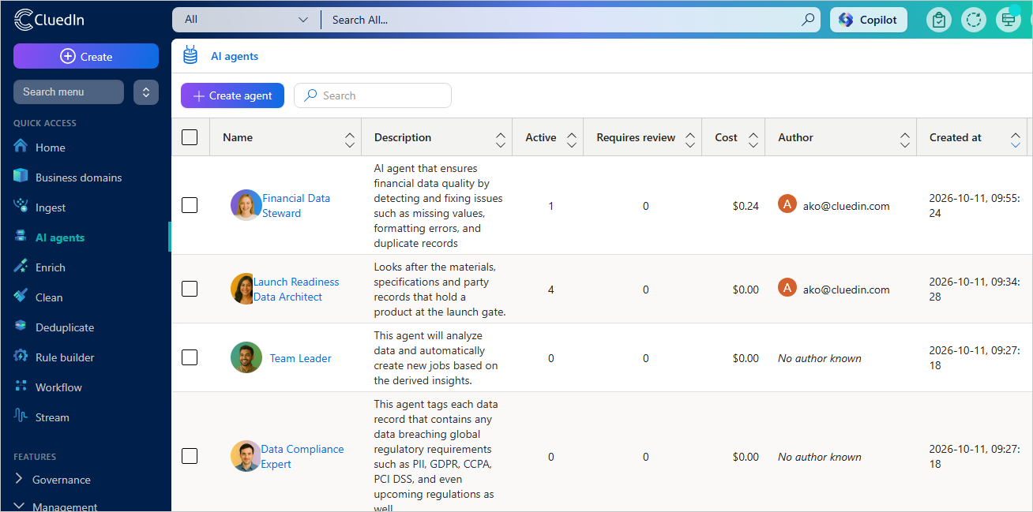Sort by Created at column arrows
Viewport: 1033px width, 512px height.
pos(1016,140)
